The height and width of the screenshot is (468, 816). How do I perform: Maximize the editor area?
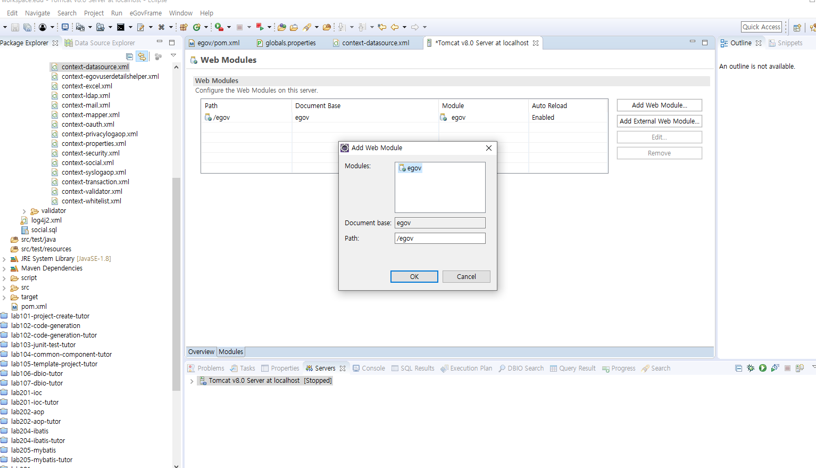(x=705, y=42)
